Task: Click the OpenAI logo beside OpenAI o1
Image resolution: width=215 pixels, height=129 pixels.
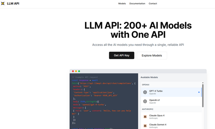Action: point(145,101)
